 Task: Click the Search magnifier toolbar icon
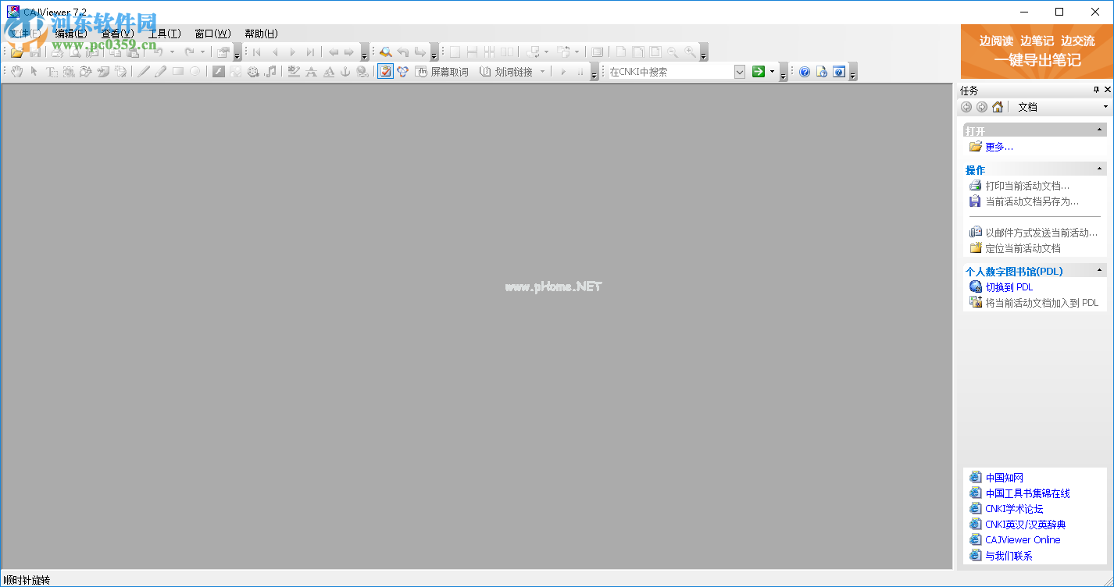(x=385, y=52)
